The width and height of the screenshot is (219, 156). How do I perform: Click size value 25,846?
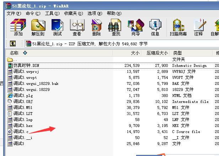(133, 144)
